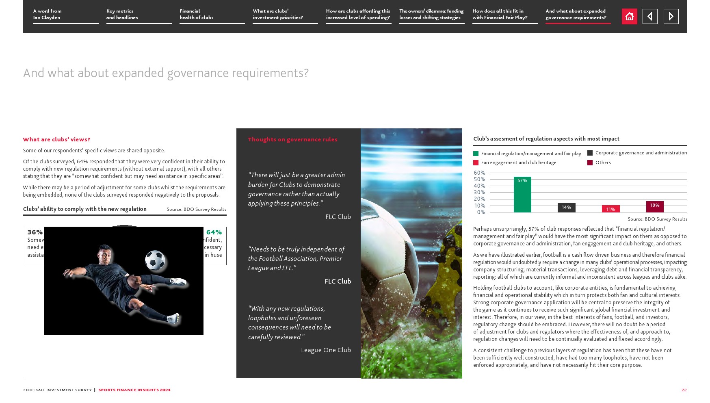Go to previous page arrow
The width and height of the screenshot is (710, 403).
650,17
